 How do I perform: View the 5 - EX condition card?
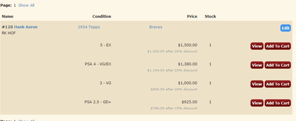pos(257,46)
